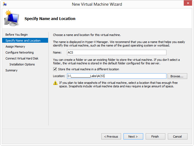The image size is (194, 146).
Task: Jump to the Connect Virtual Hard Disk step
Action: click(x=22, y=58)
